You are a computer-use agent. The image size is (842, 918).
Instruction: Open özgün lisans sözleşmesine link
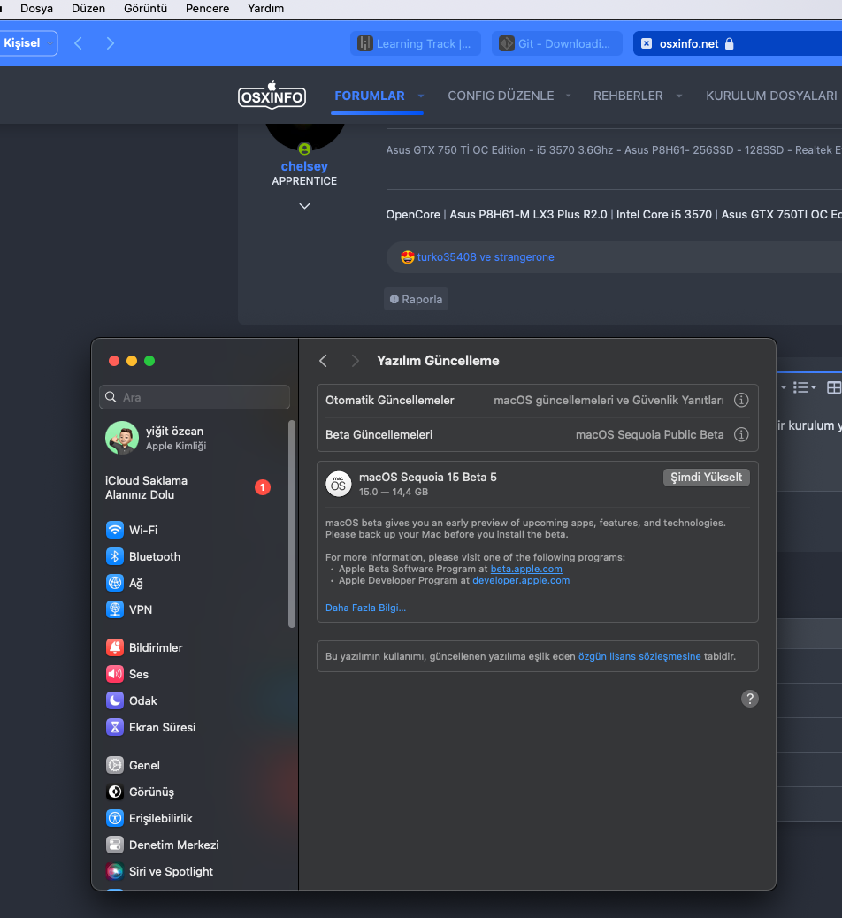(639, 656)
